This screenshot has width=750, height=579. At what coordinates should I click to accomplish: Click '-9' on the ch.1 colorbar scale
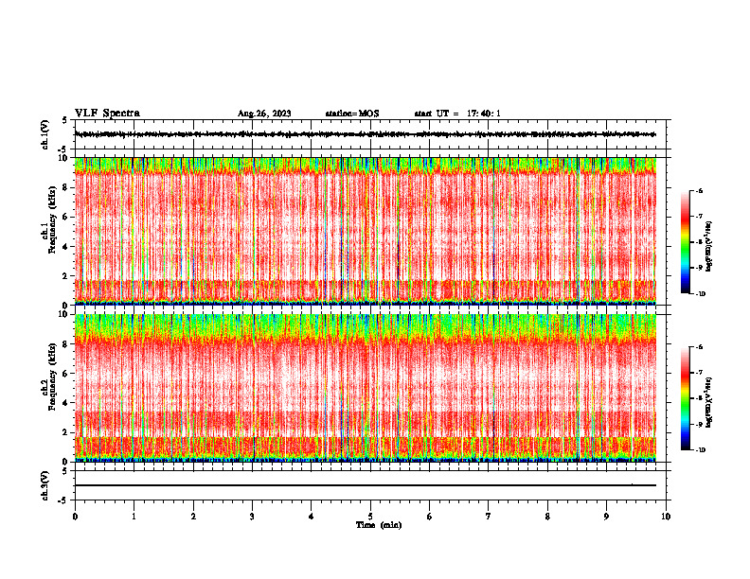pos(699,268)
